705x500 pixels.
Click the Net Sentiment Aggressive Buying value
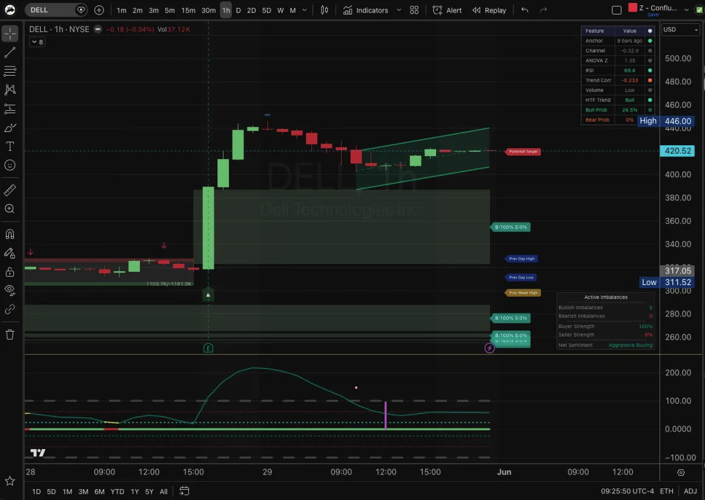point(631,345)
